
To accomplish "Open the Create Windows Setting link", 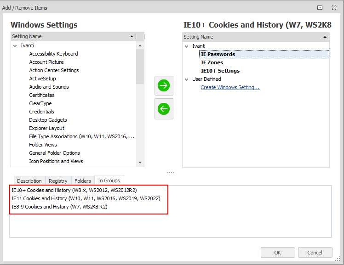I will pos(230,87).
